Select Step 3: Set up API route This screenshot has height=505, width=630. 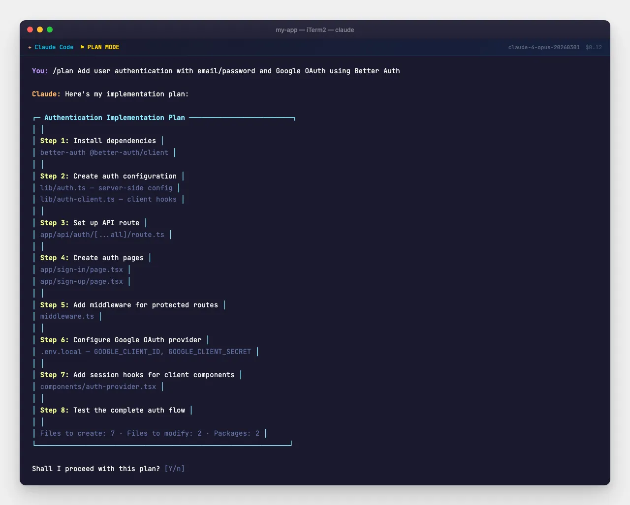tap(90, 223)
